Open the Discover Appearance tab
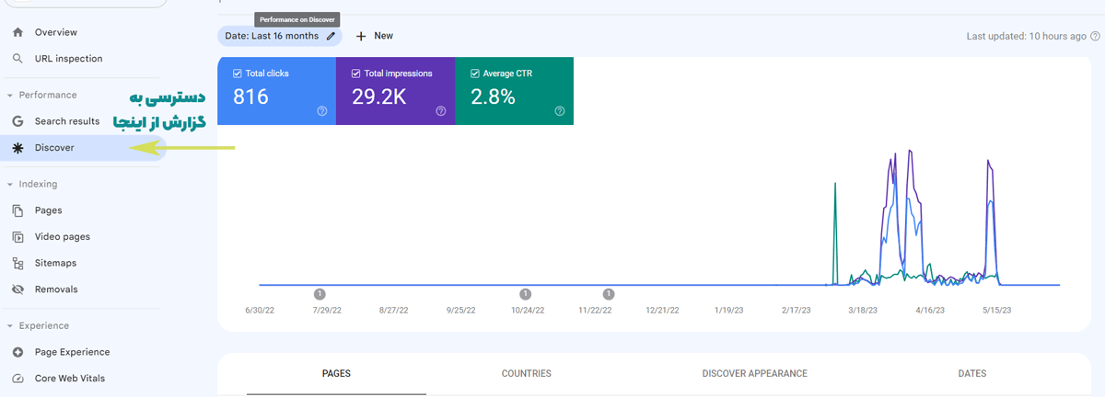The image size is (1105, 397). click(754, 374)
